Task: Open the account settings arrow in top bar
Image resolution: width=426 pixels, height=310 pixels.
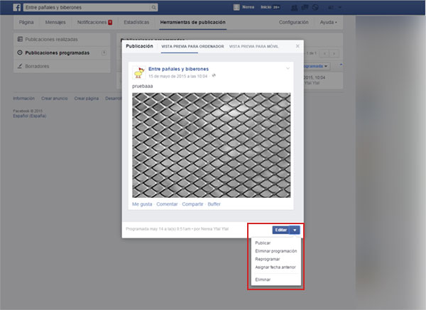Action: pos(339,8)
